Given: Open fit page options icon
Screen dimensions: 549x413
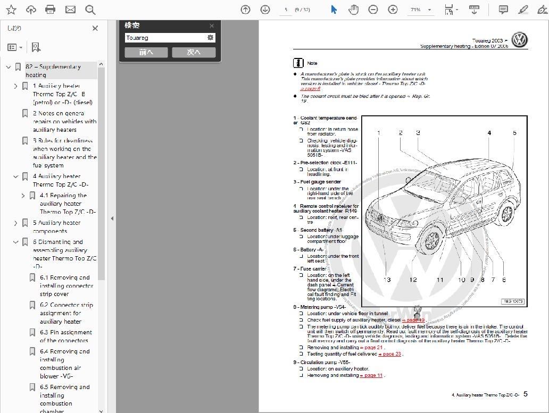Looking at the screenshot, I should click(450, 10).
